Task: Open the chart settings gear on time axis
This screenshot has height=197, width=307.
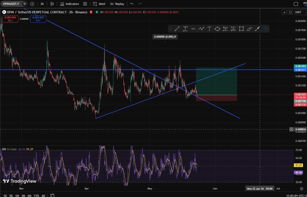Action: point(301,189)
